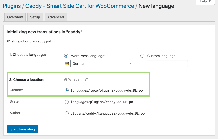Click the question mark help icon
The height and width of the screenshot is (139, 218).
(66, 80)
